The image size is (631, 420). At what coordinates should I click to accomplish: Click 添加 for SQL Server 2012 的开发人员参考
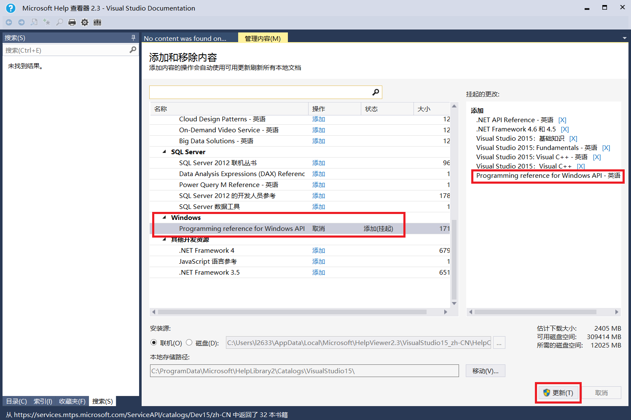click(319, 196)
